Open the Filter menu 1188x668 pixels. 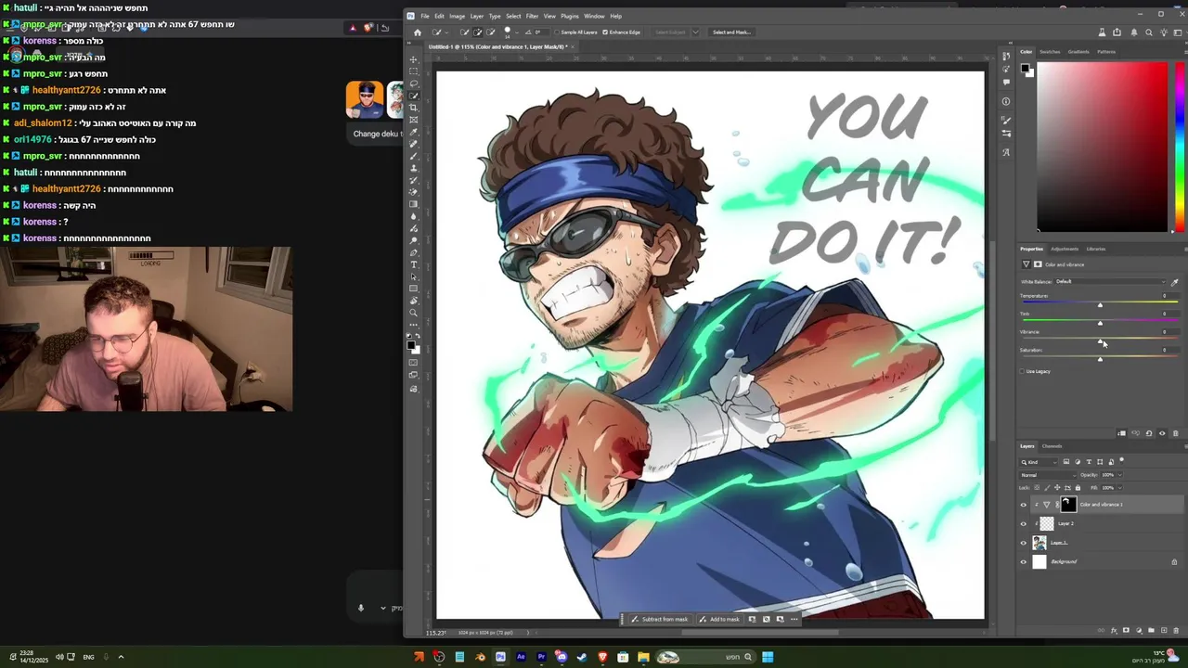532,16
